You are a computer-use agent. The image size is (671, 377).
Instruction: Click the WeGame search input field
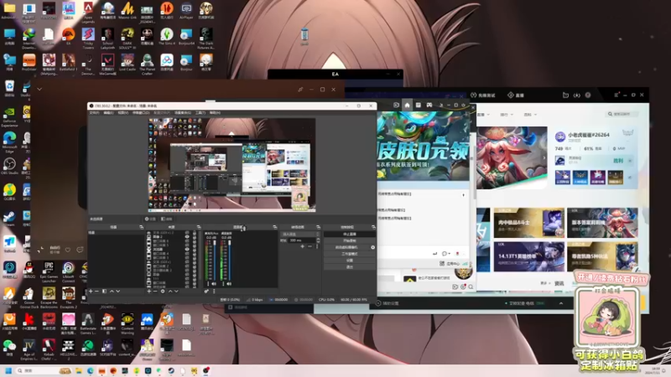point(623,114)
